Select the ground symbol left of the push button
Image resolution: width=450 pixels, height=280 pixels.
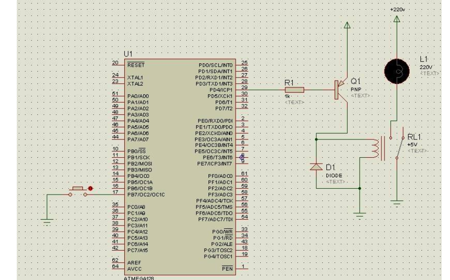47,220
